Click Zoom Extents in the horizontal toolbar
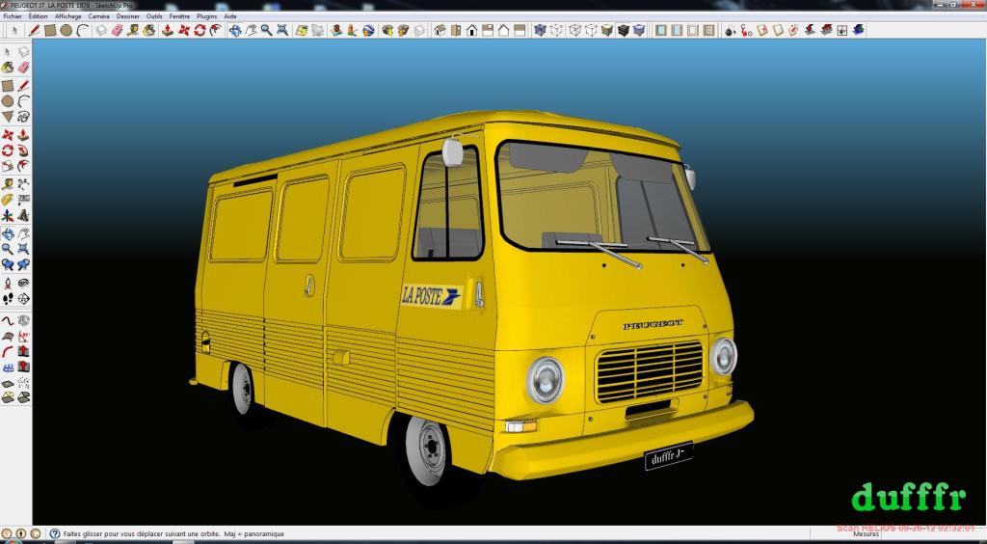 pos(282,30)
